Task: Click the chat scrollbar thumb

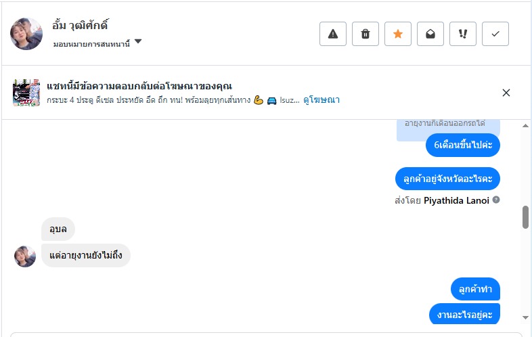Action: pos(525,217)
